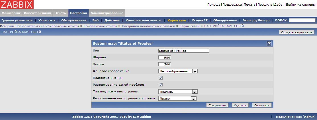Screen dimensions: 317x120
Task: Switch to the Отчеты tab
Action: point(60,13)
